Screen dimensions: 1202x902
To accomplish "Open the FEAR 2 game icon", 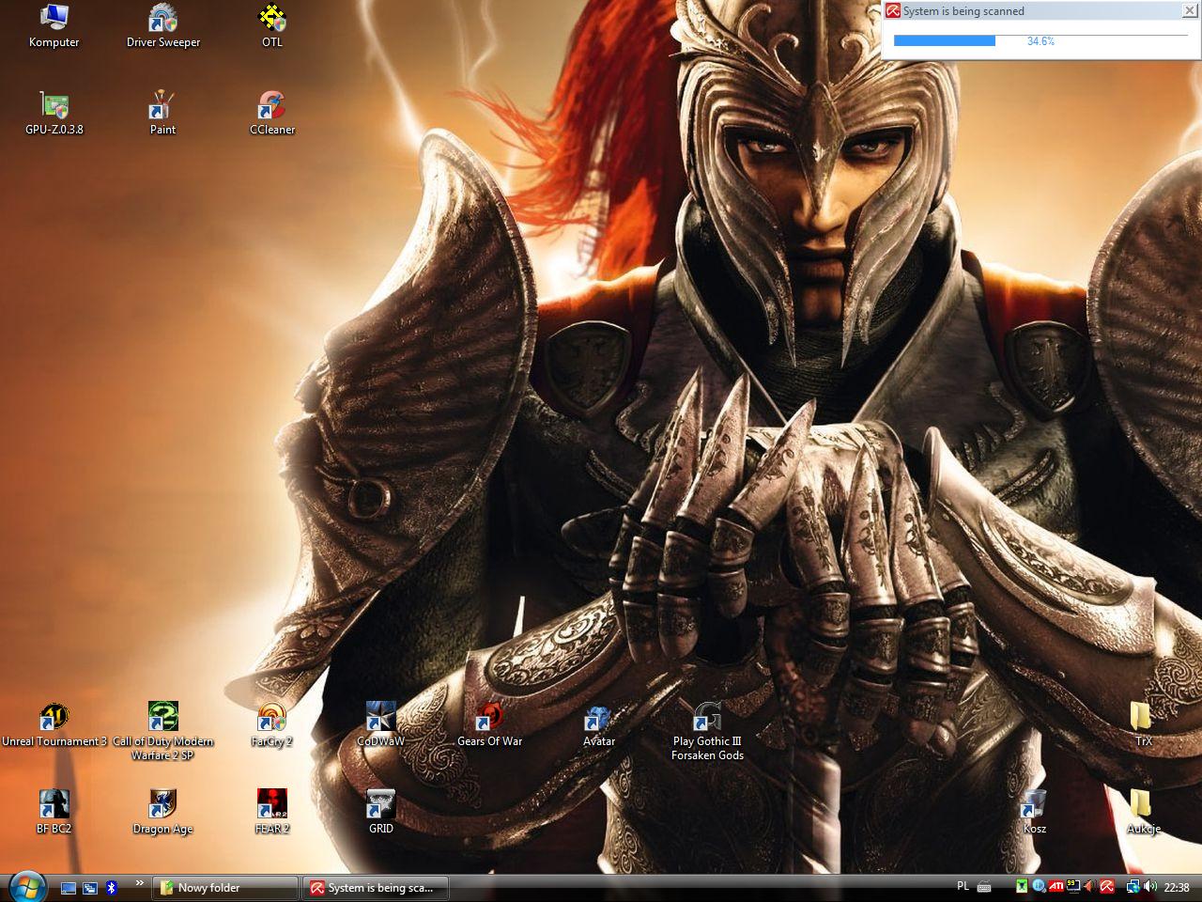I will point(272,813).
